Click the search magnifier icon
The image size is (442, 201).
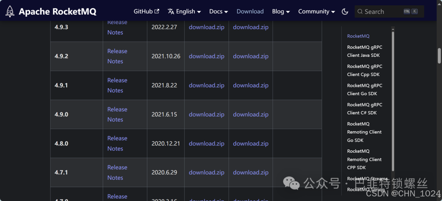tap(360, 11)
